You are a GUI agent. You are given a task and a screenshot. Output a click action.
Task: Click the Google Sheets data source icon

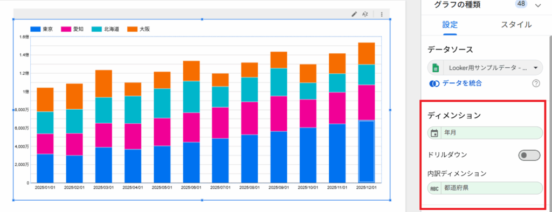pos(435,68)
